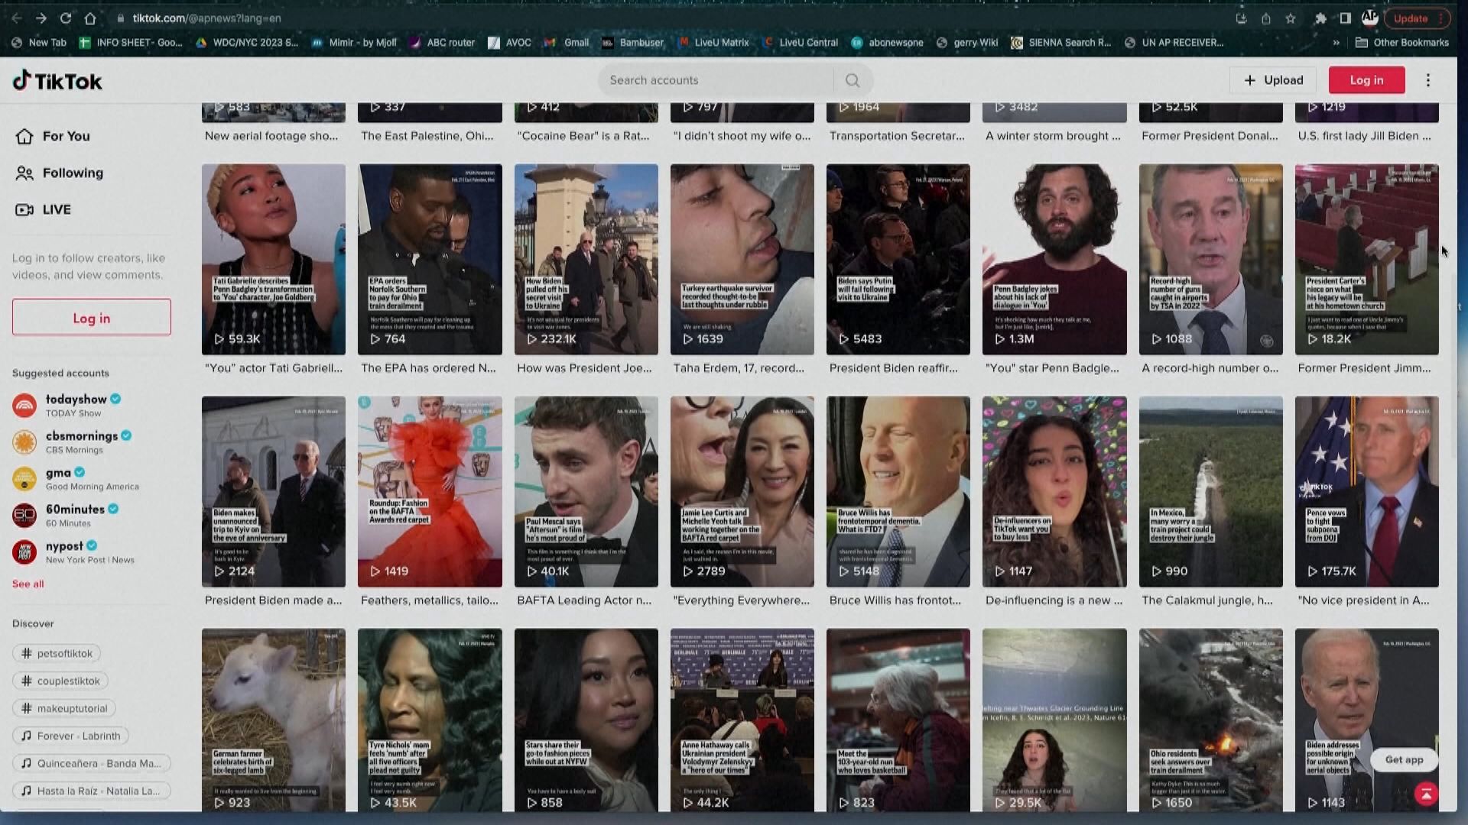Open the Bruce Willis dementia video
The image size is (1468, 825).
pyautogui.click(x=898, y=491)
